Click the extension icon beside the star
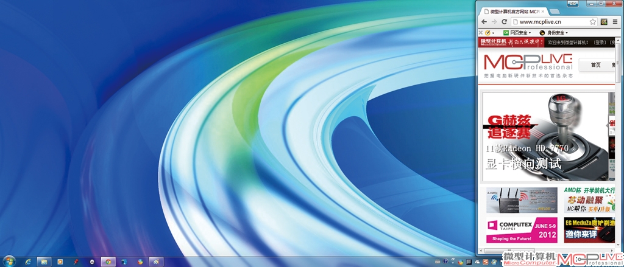This screenshot has width=624, height=267. 604,22
